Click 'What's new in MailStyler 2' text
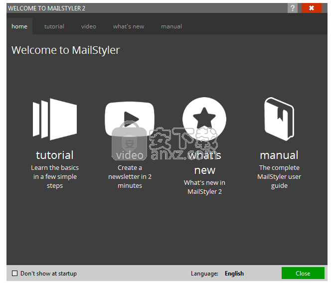This screenshot has width=331, height=283. coord(204,187)
